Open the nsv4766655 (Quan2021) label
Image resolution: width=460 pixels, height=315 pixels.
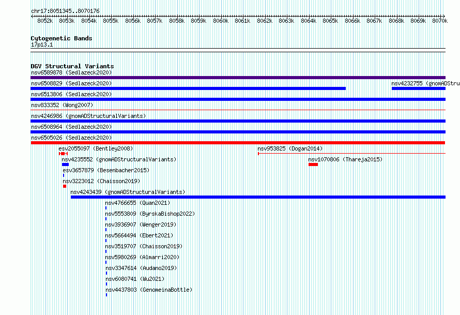point(137,203)
